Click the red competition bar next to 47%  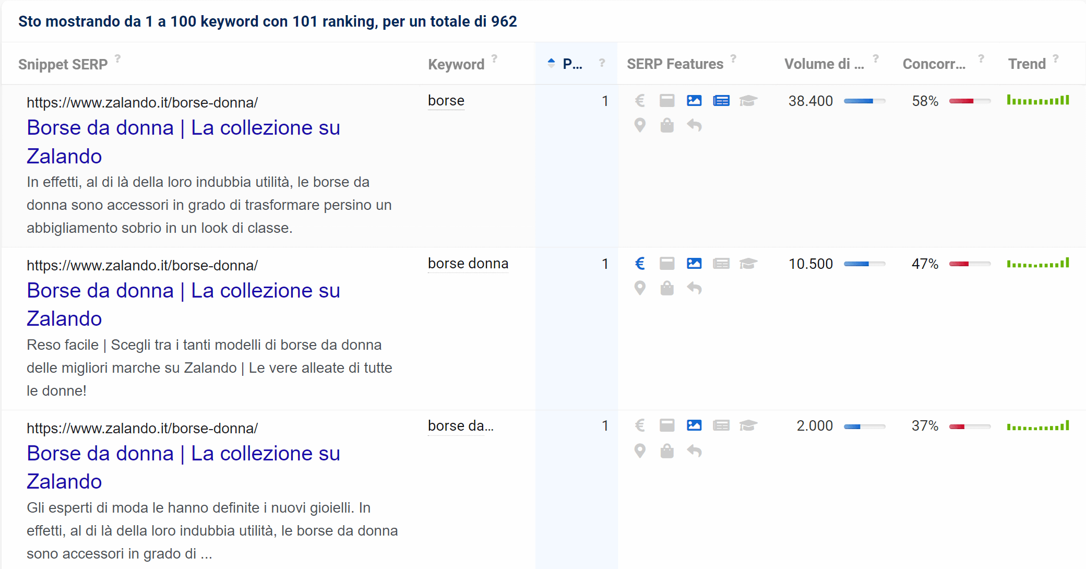[970, 264]
